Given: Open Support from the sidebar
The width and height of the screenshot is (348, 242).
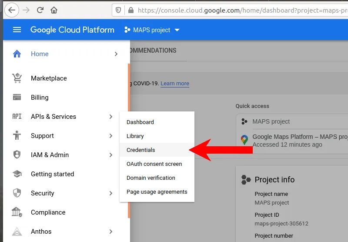Looking at the screenshot, I should pos(42,136).
